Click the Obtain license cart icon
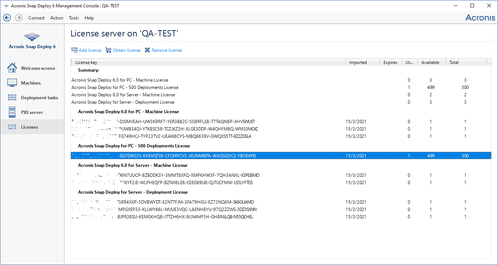 (x=108, y=50)
